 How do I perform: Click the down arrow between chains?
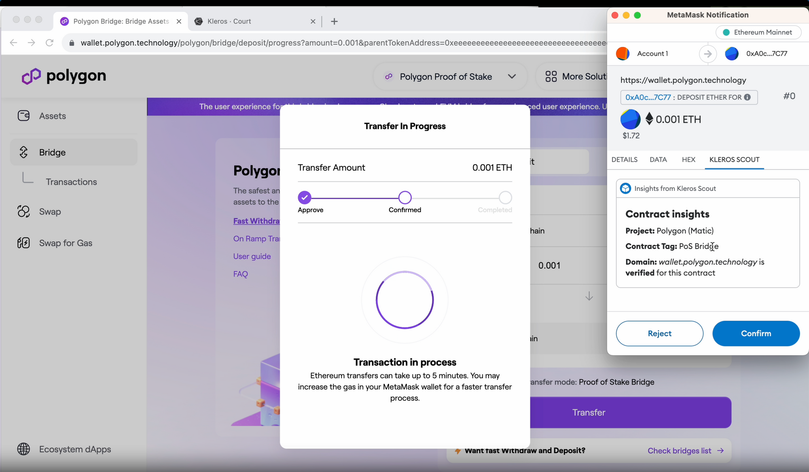point(589,296)
